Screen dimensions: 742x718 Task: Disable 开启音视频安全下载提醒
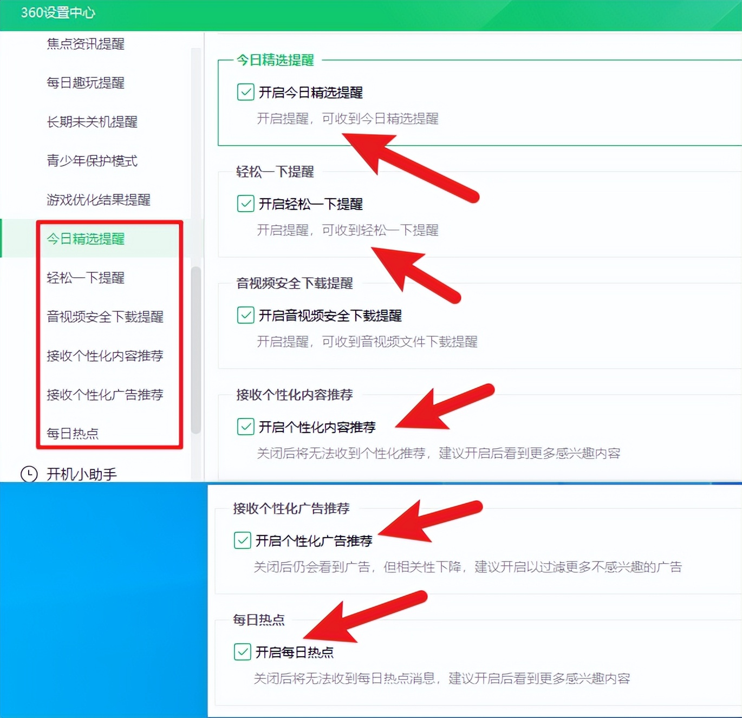245,315
